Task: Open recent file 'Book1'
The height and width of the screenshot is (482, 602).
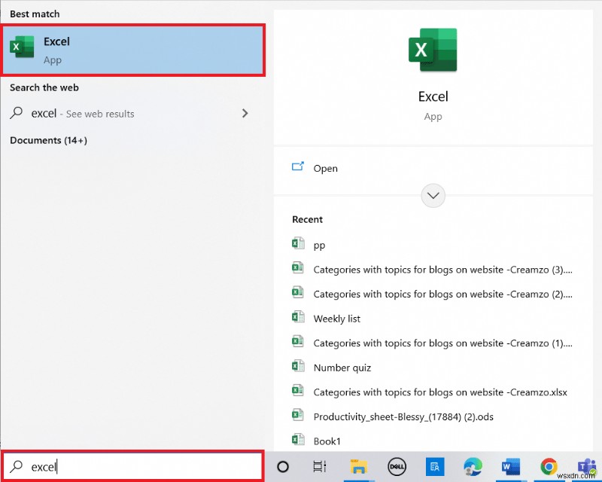Action: [x=327, y=441]
